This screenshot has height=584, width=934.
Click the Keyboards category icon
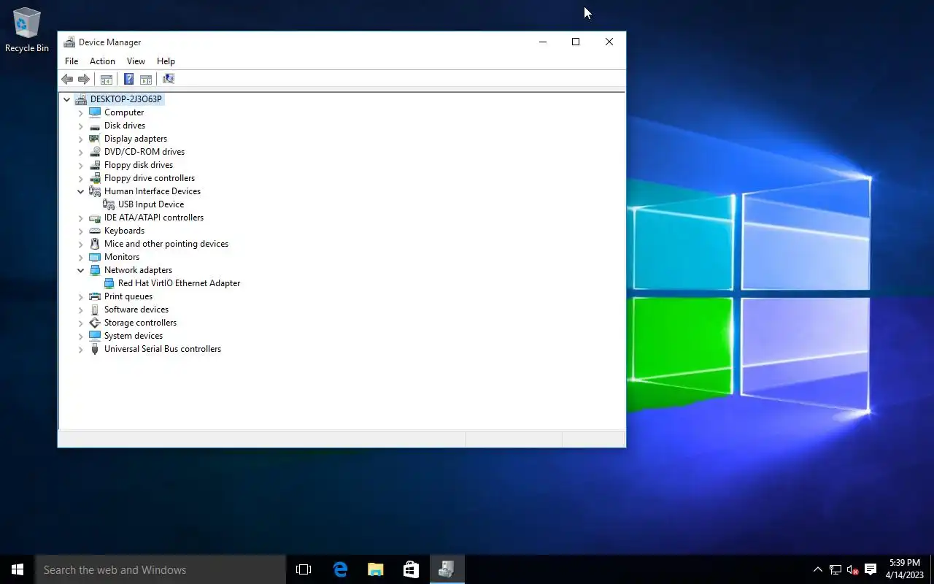(95, 231)
